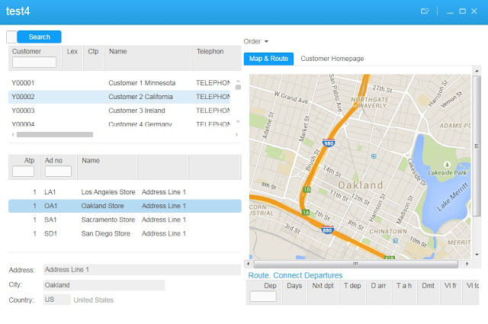Click the Route. Connect Departures heading

(x=295, y=275)
